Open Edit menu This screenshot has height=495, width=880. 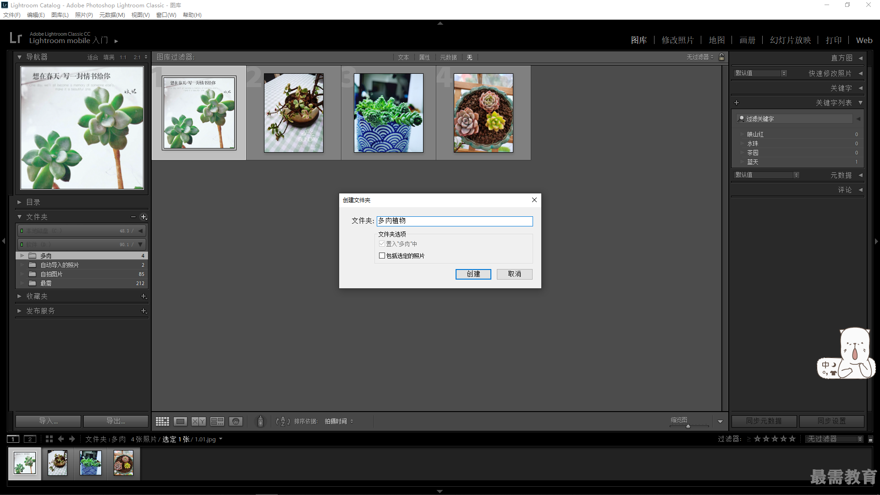36,15
